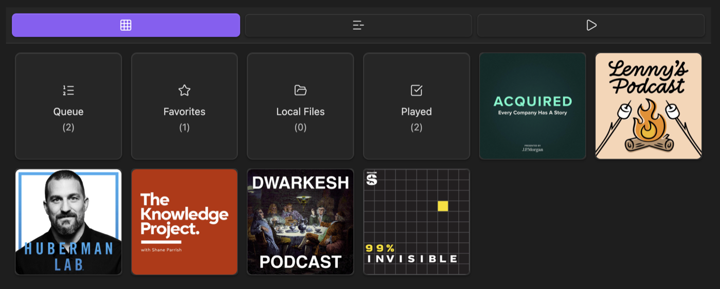720x289 pixels.
Task: Switch to the podcast grid view tab
Action: (126, 25)
